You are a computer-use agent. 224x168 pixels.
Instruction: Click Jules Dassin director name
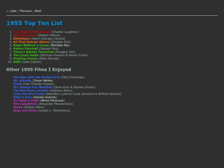coord(32,62)
